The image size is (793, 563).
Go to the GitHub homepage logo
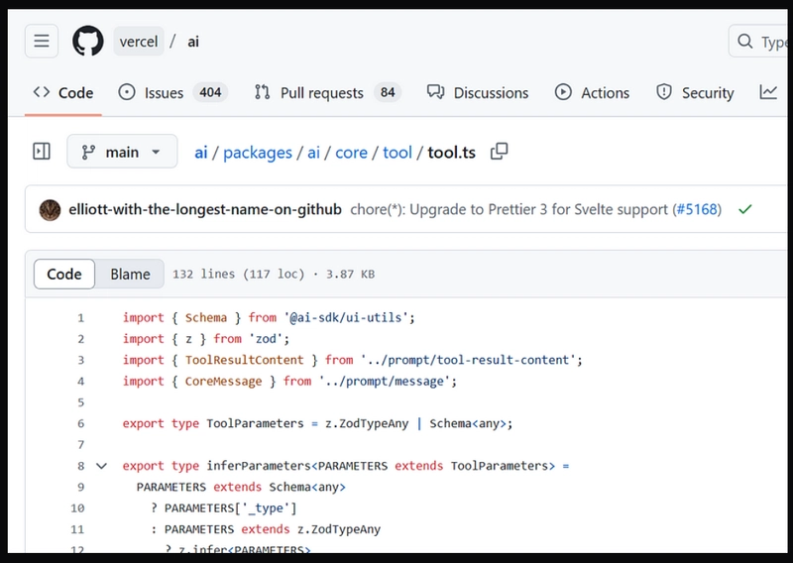point(88,41)
